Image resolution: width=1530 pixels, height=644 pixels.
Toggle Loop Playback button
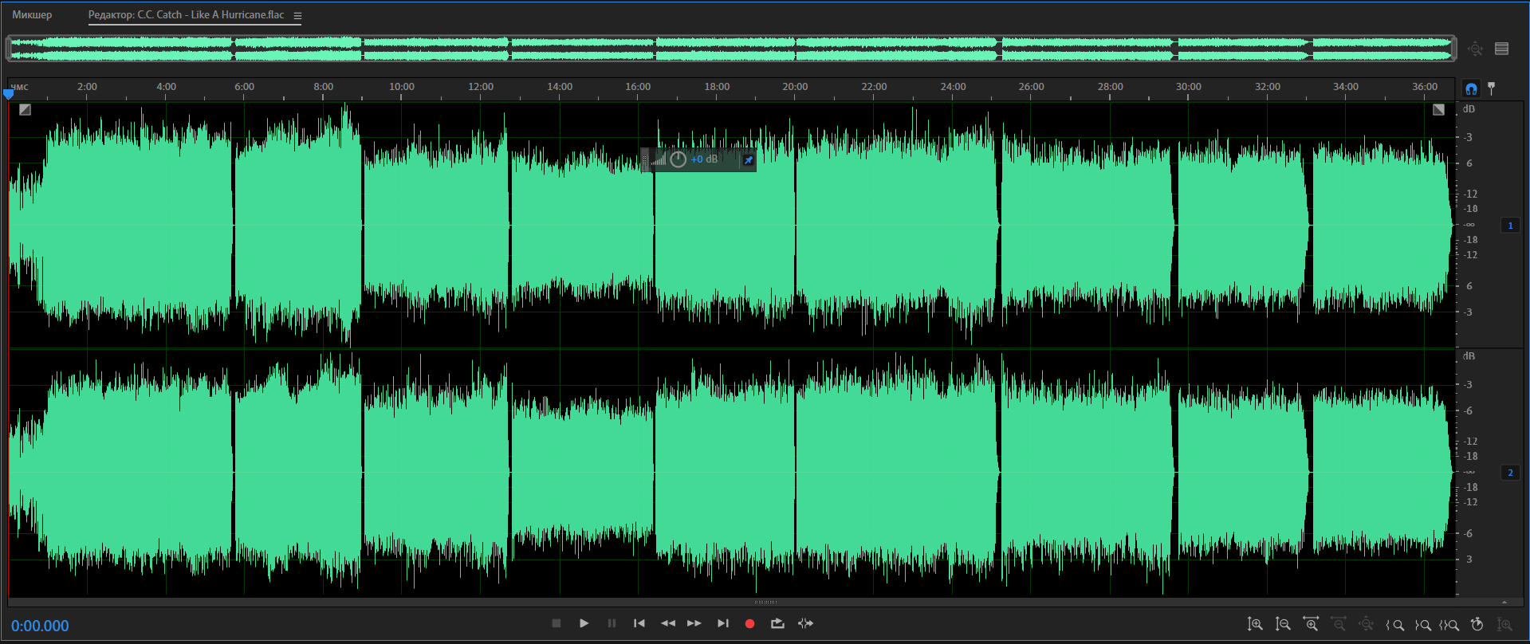777,623
